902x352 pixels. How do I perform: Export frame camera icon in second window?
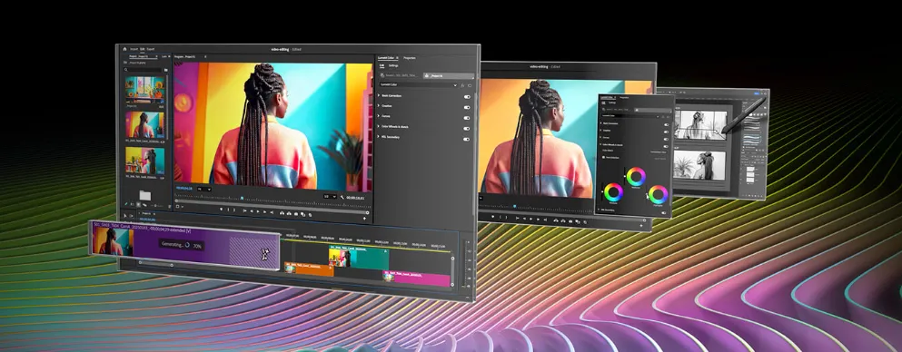570,221
